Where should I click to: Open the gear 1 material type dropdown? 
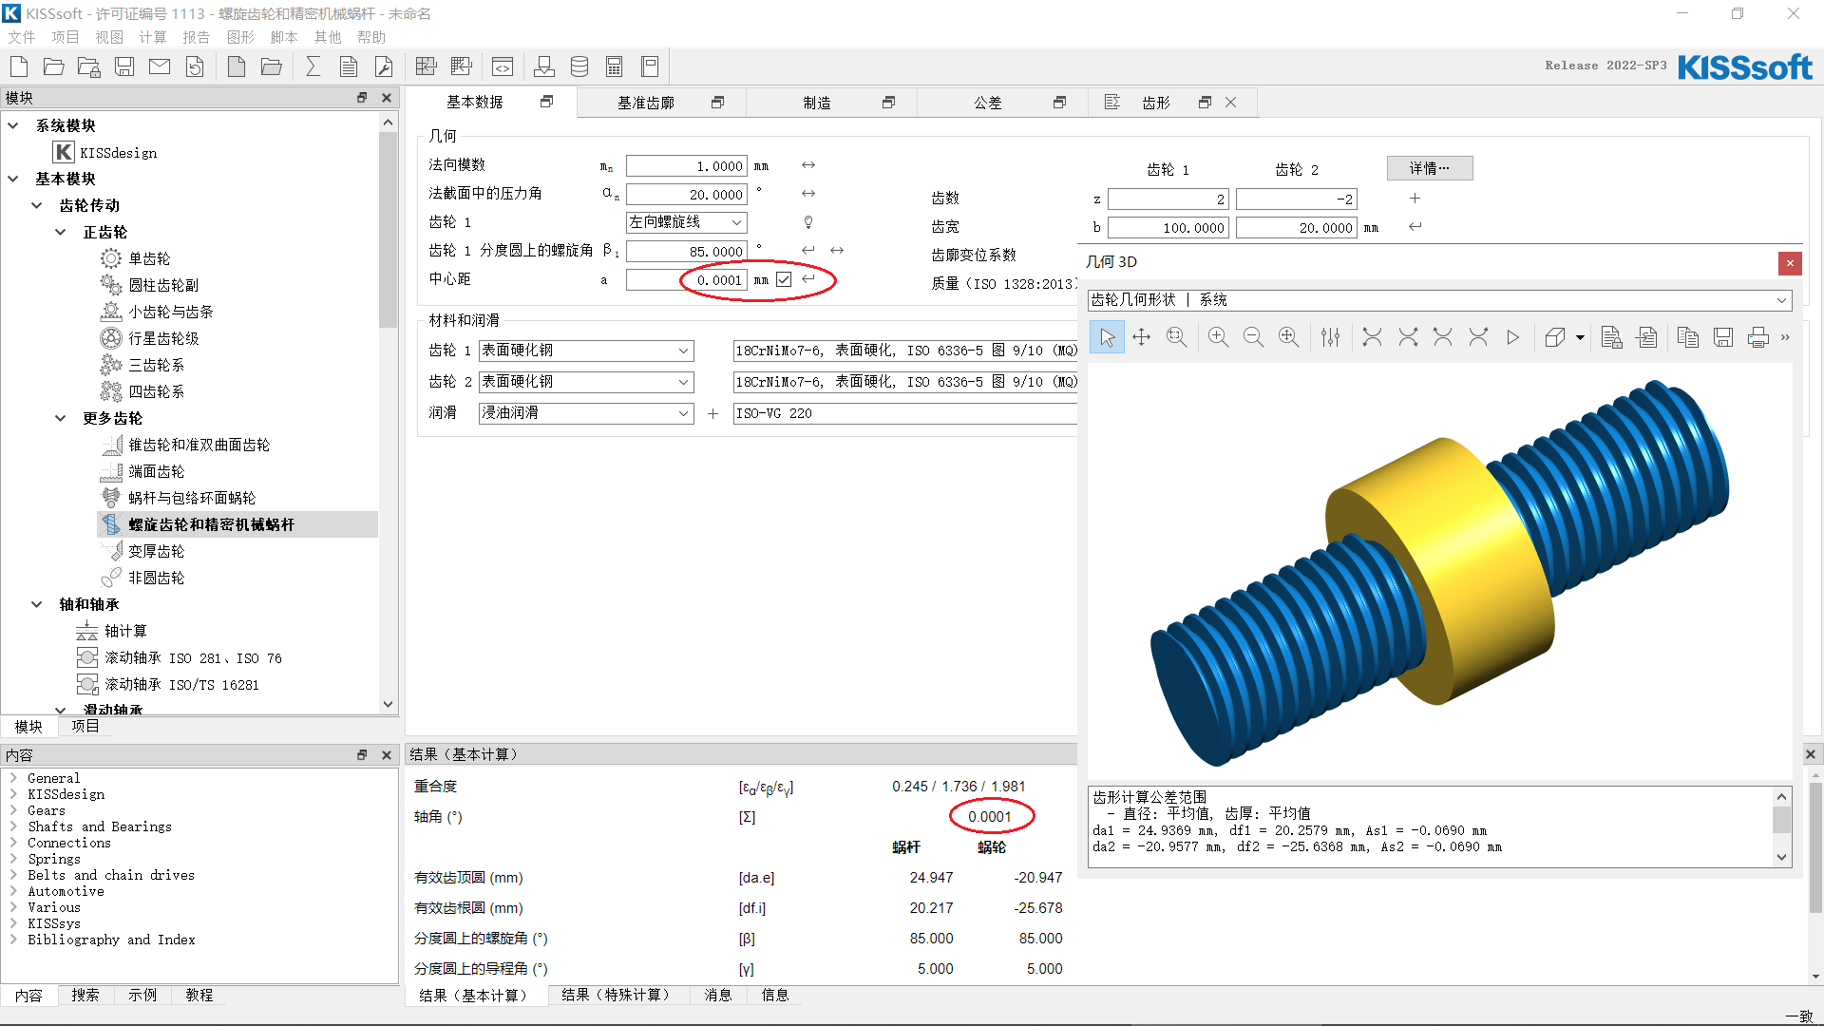(x=586, y=351)
